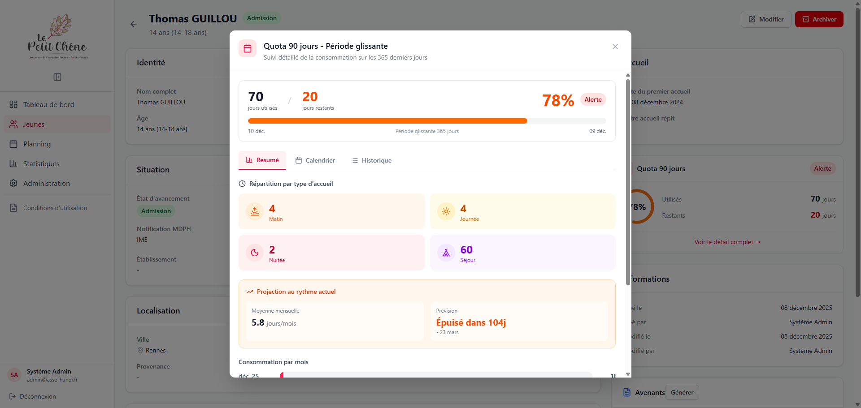Click the Avenants document icon

click(x=627, y=392)
